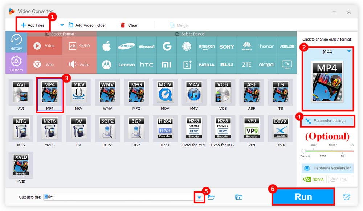The height and width of the screenshot is (211, 363).
Task: Choose the MOV QuickTime format
Action: tap(165, 92)
